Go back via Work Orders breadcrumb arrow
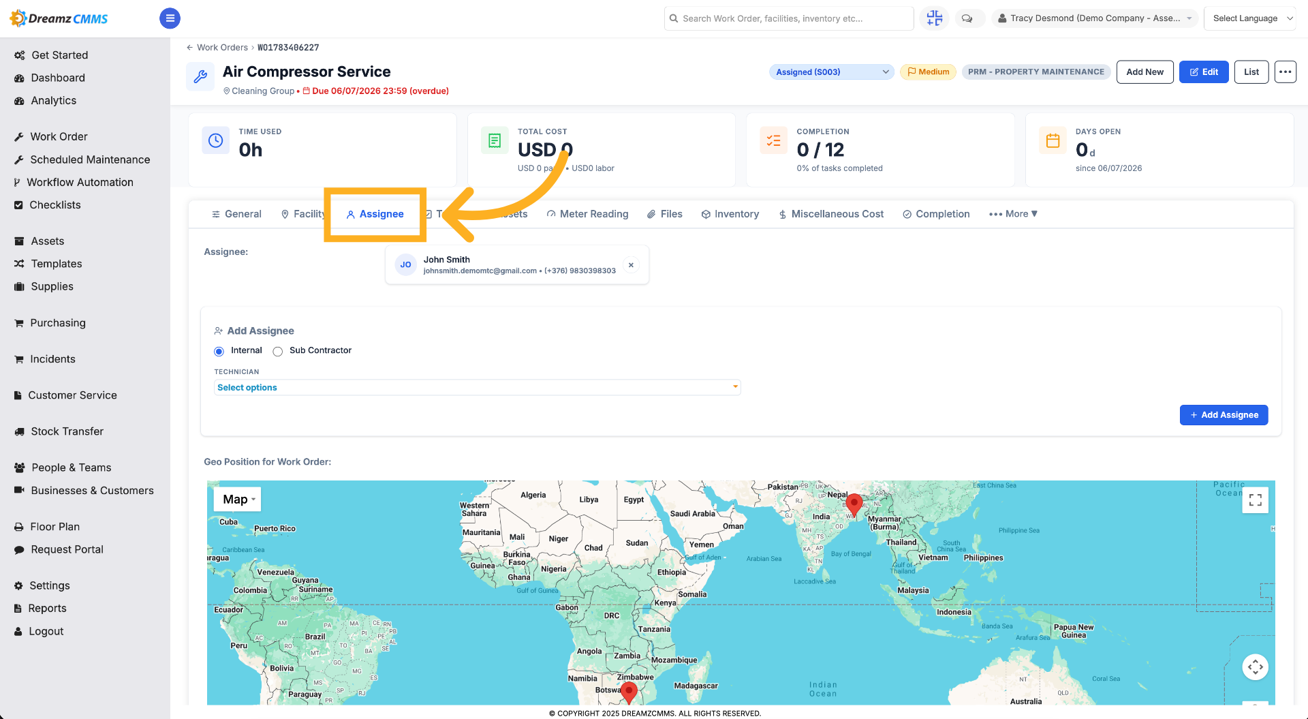Screen dimensions: 1308x719 click(x=189, y=48)
